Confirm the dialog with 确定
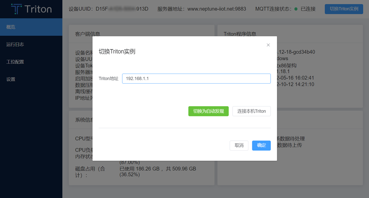Viewport: 369px width, 198px height. (x=261, y=146)
